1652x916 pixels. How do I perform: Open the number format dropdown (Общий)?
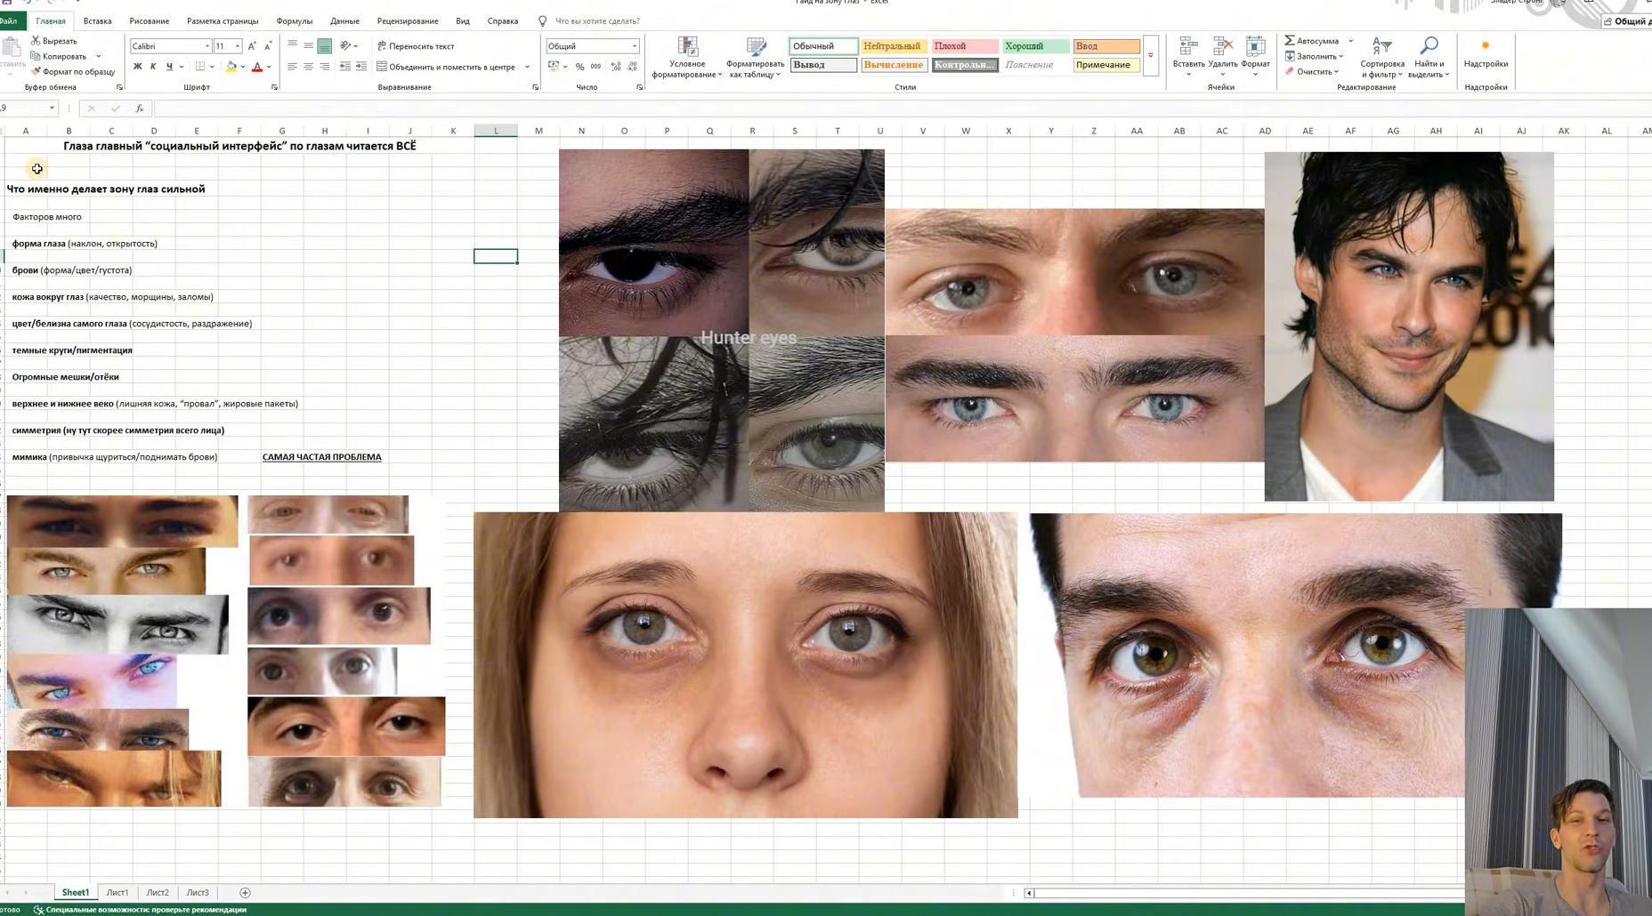634,46
